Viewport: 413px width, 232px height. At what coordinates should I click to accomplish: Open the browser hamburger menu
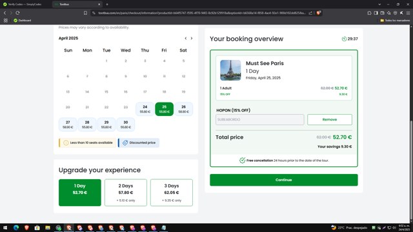click(408, 13)
